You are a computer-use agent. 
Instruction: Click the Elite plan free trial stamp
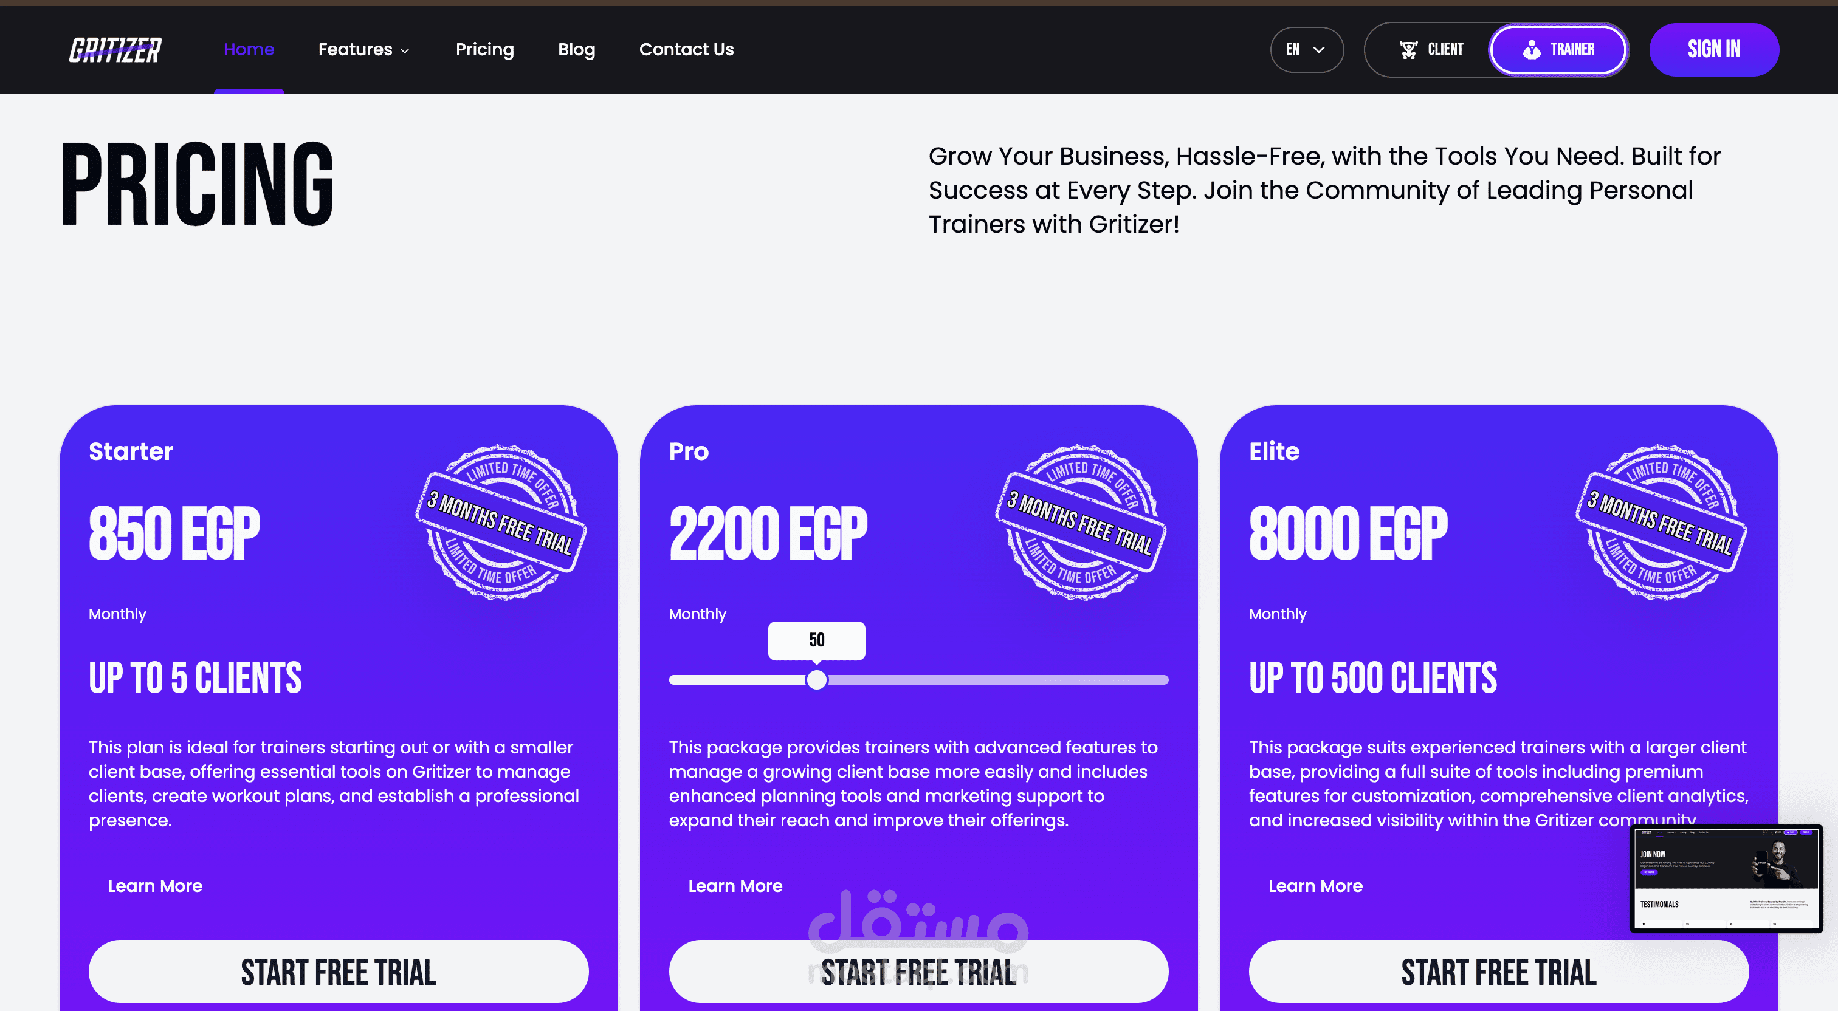coord(1661,523)
